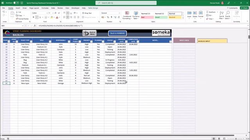
Task: Open the RESPONSIBLE column filter dropdown
Action: 69,42
